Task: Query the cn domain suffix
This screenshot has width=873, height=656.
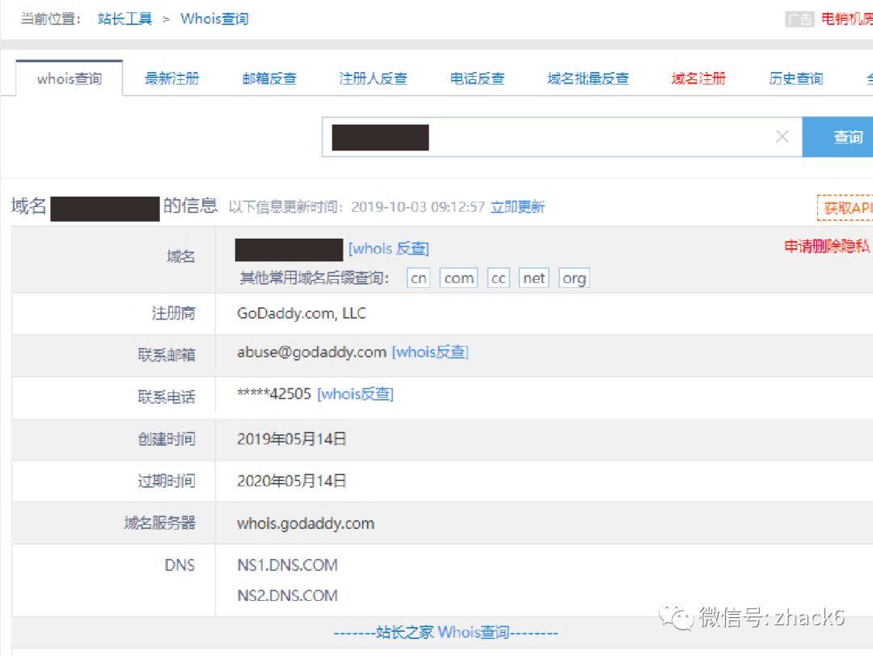Action: pyautogui.click(x=418, y=277)
